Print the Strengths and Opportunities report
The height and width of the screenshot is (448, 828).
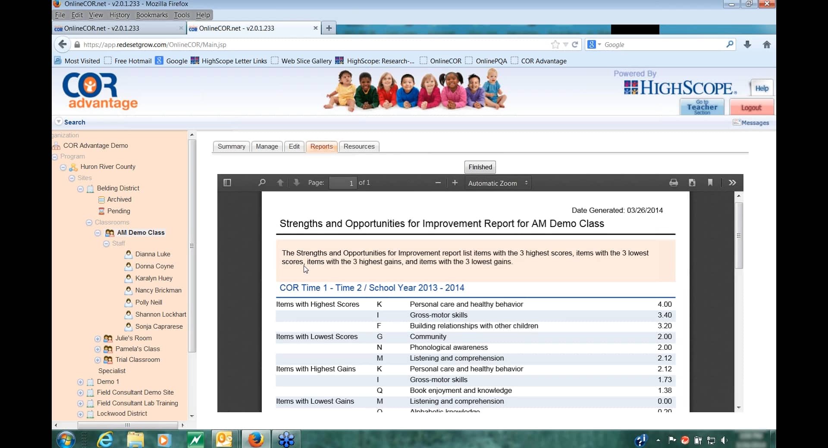coord(674,183)
